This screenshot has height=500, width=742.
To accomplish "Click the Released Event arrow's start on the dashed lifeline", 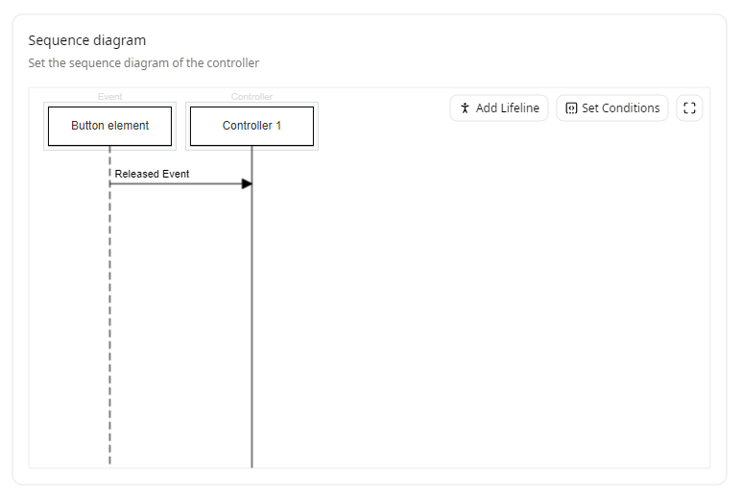I will pyautogui.click(x=111, y=183).
